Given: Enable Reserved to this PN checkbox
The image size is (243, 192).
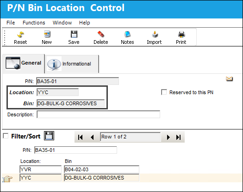Looking at the screenshot, I should (x=164, y=92).
